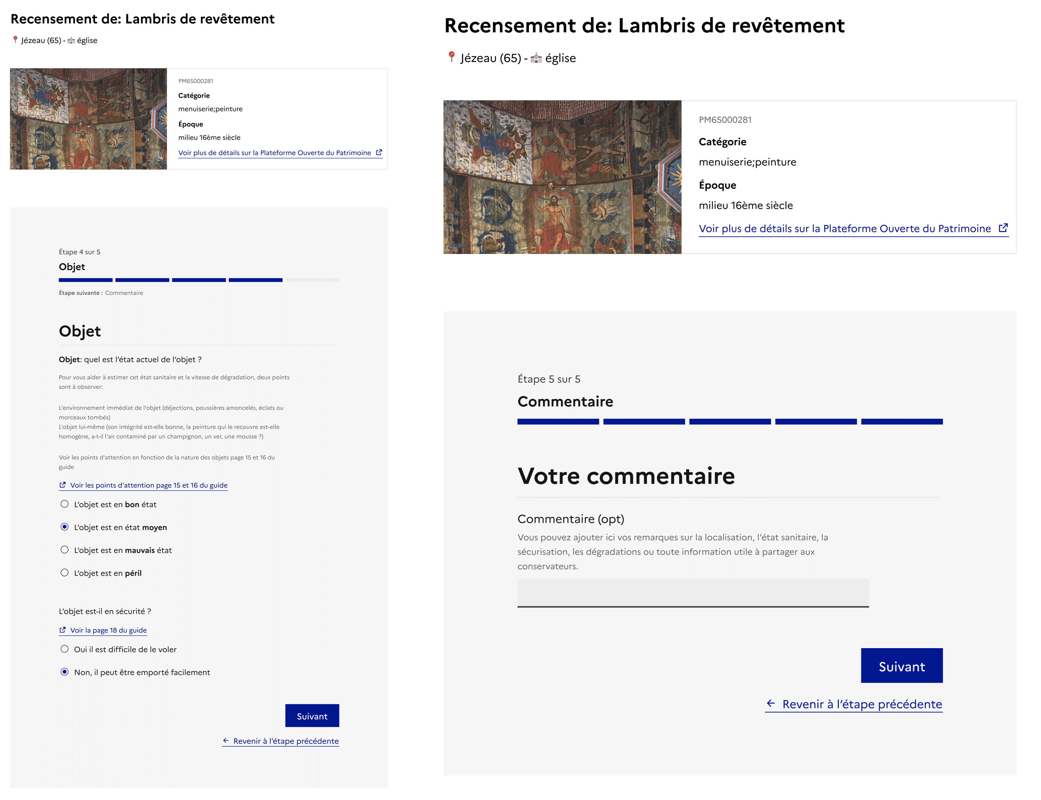Click 'Étape suivante : Commentaire' text
Viewport: 1041px width, 800px height.
point(101,293)
